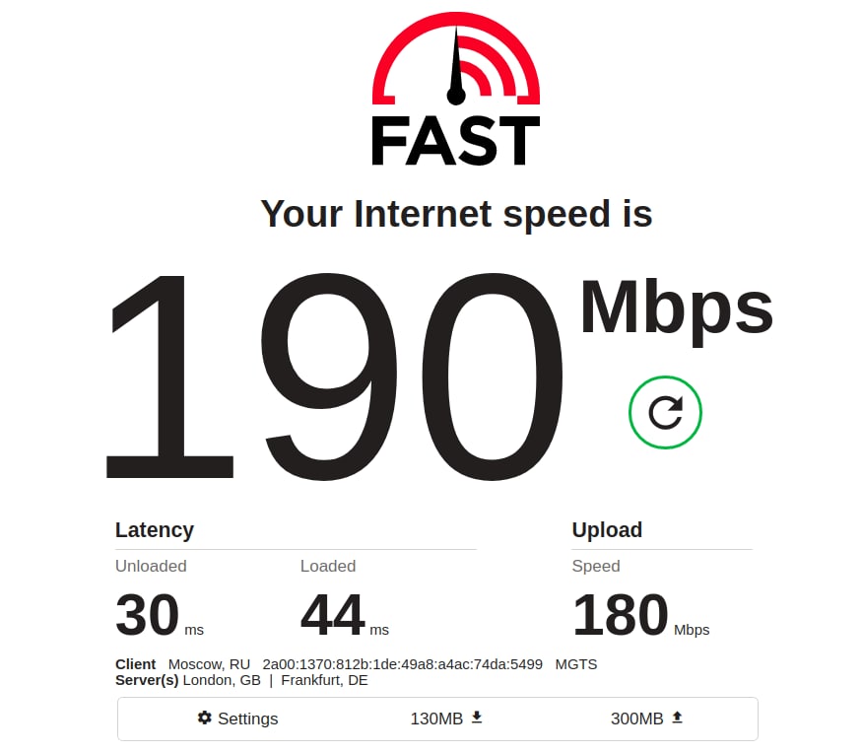
Task: Click the large Mbps unit label
Action: click(677, 310)
